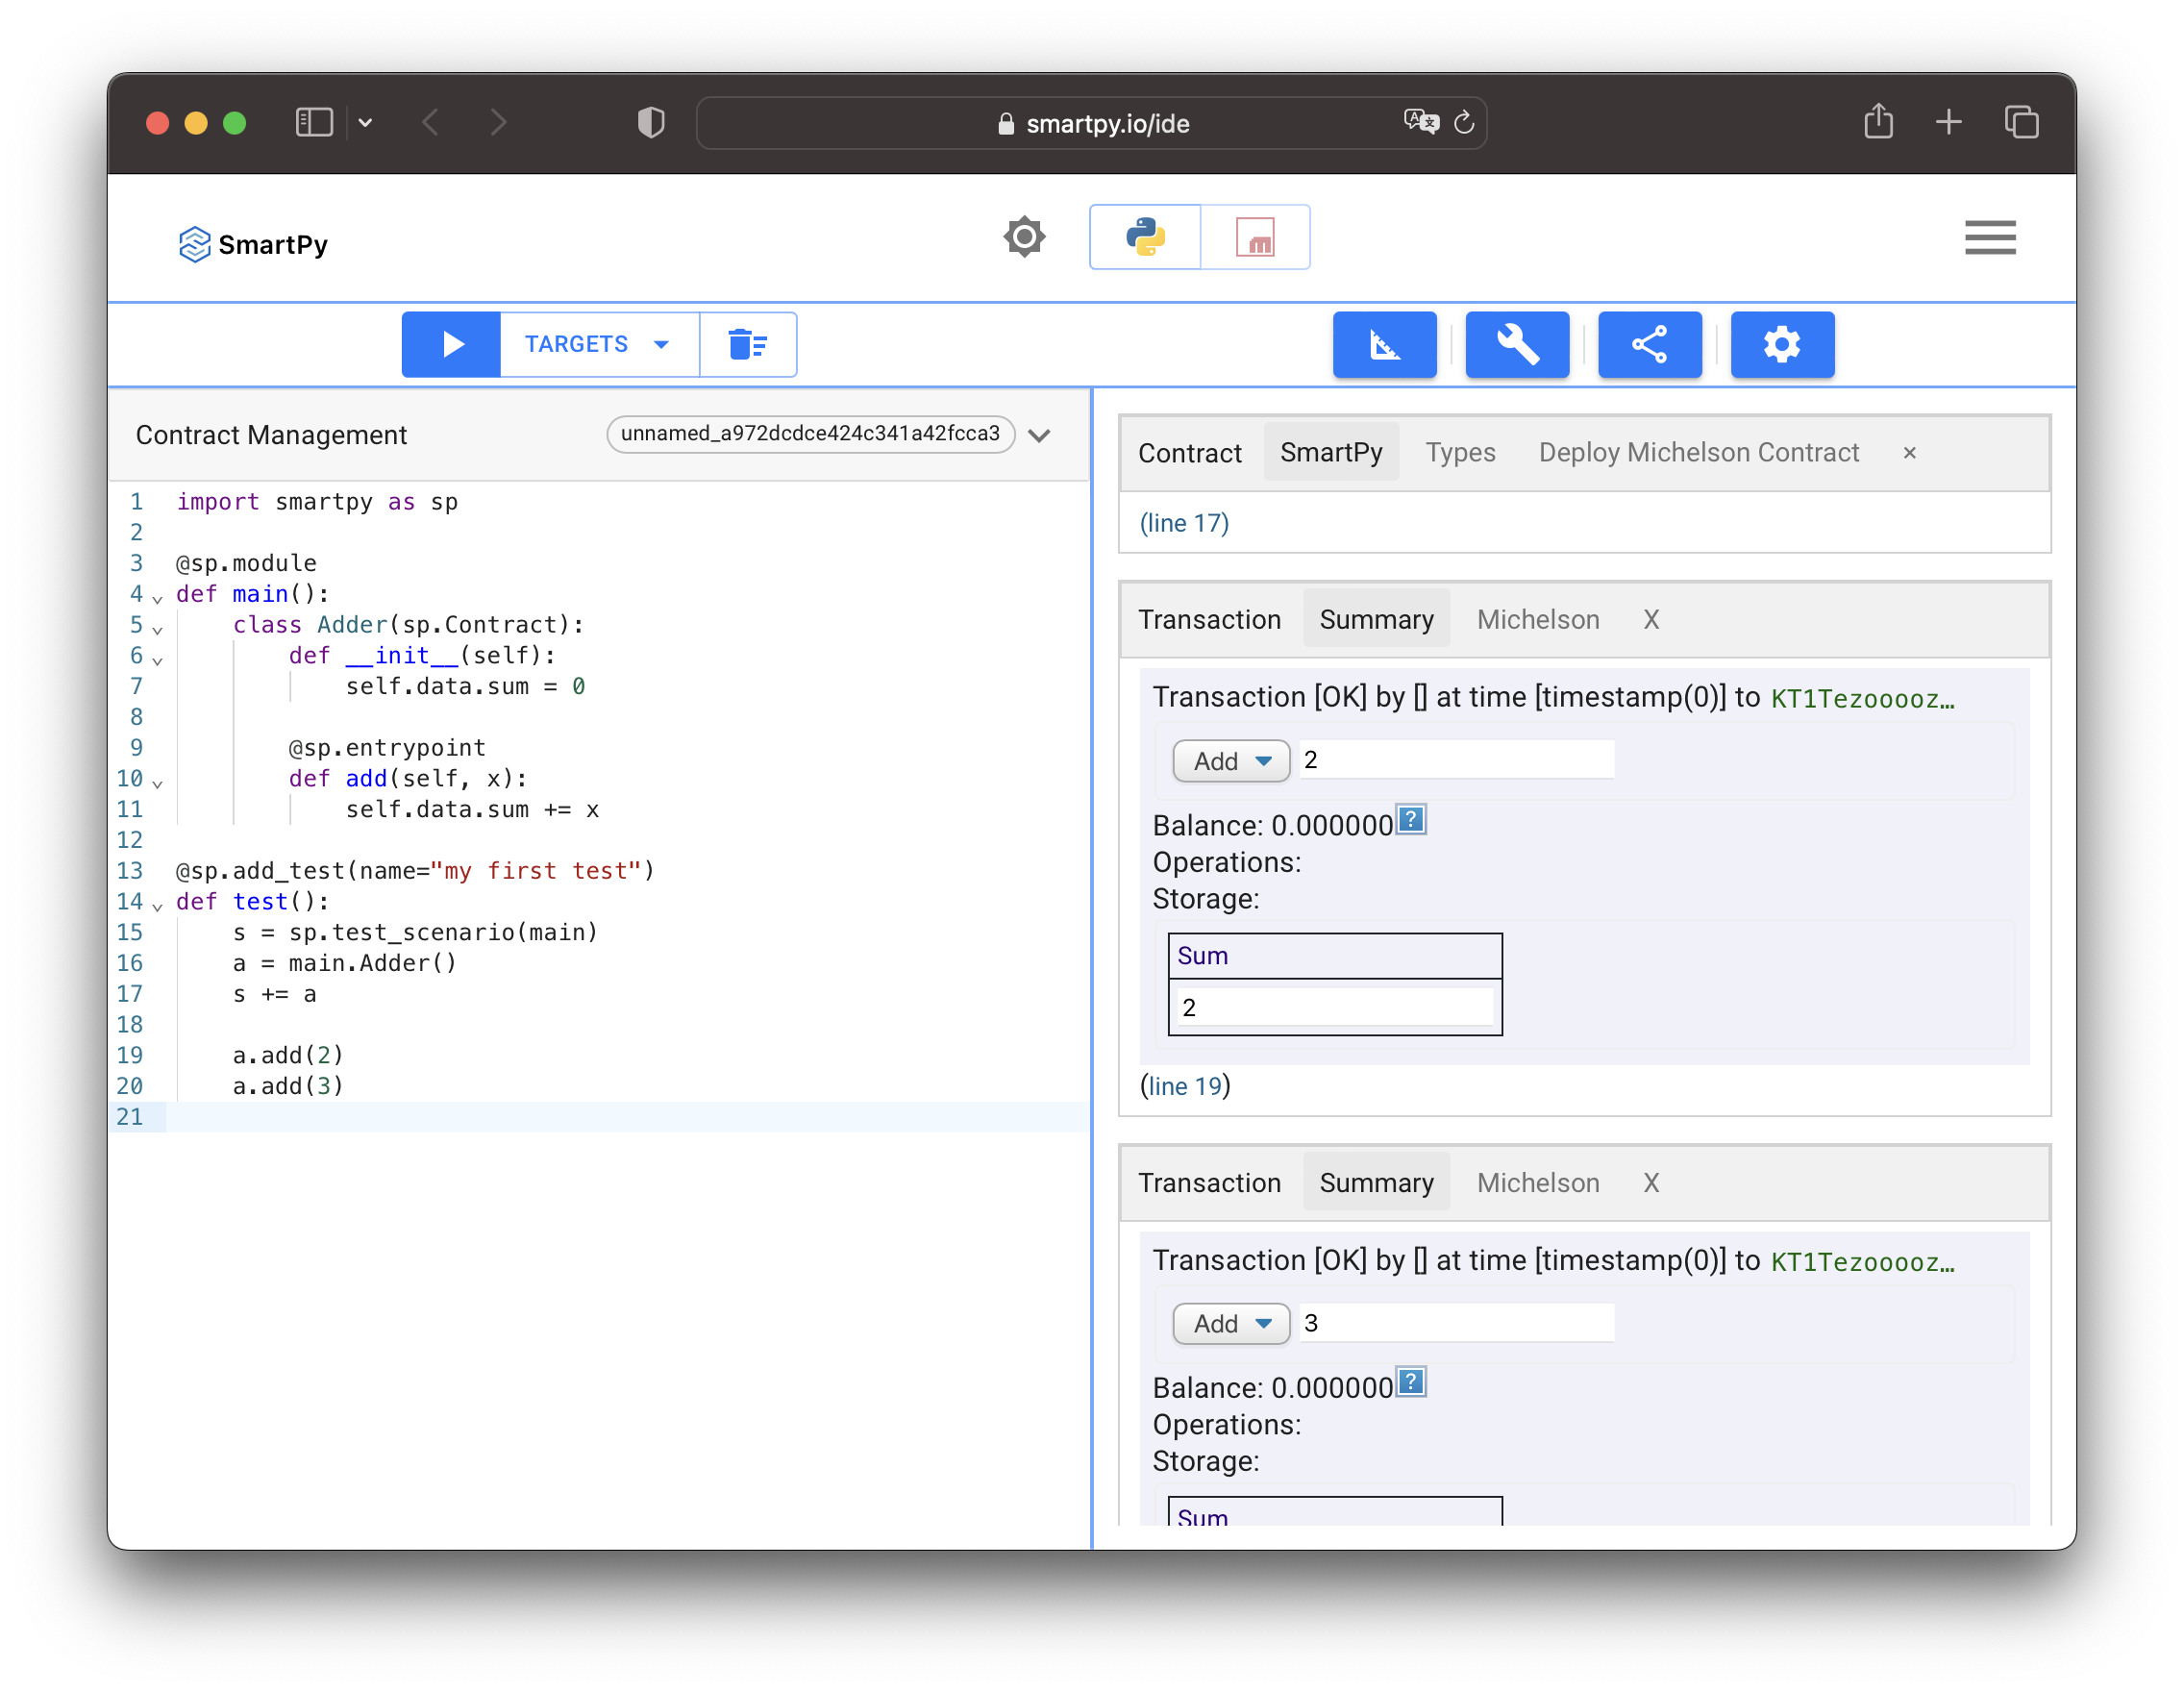Go back in Safari
The image size is (2184, 1692).
[x=430, y=122]
